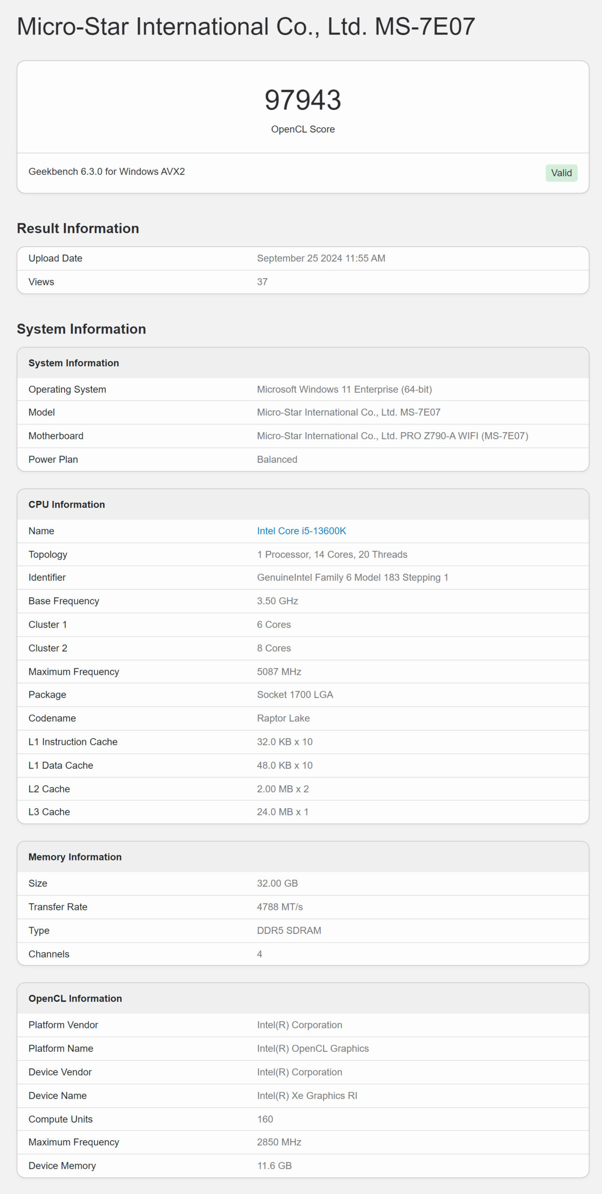Select the OpenCL score value 97943
Image resolution: width=602 pixels, height=1194 pixels.
[303, 100]
